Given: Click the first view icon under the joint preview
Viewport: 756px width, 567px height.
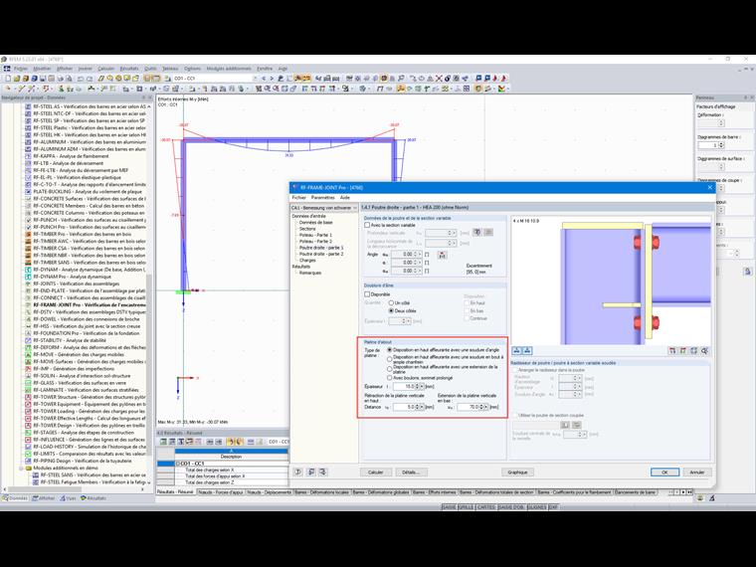Looking at the screenshot, I should click(x=517, y=351).
